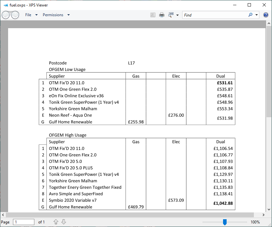The image size is (272, 227).
Task: Start search with the Find magnifier icon
Action: coord(250,15)
